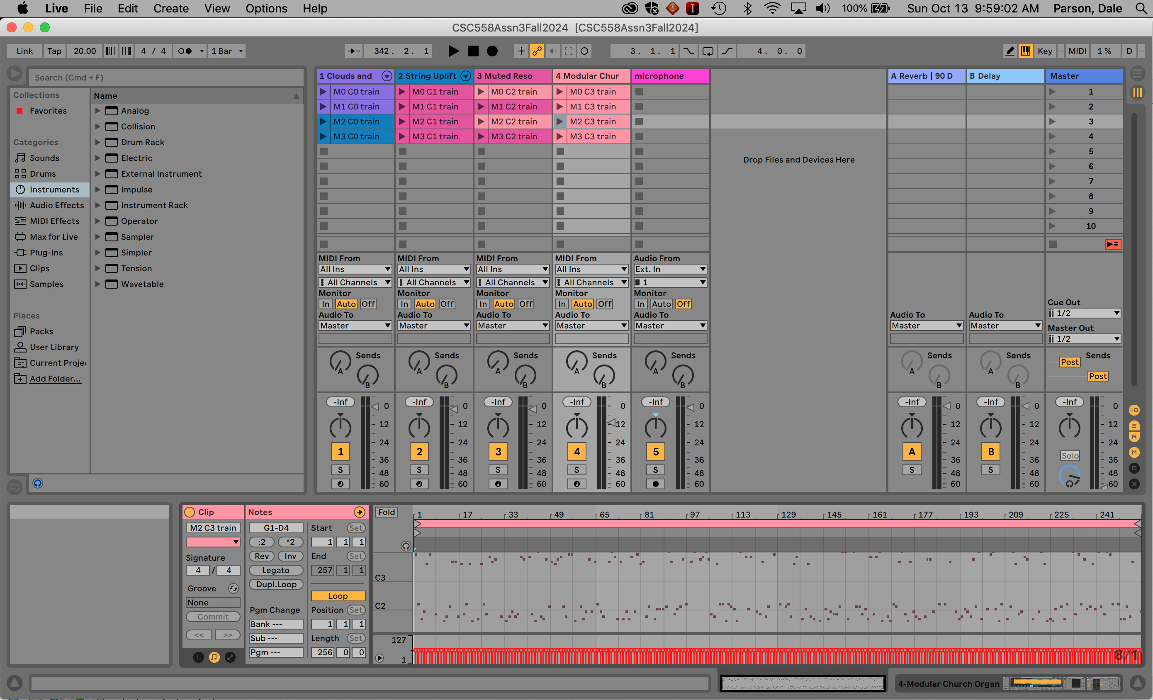Show Notes box music-note icon
This screenshot has width=1153, height=700.
[214, 657]
